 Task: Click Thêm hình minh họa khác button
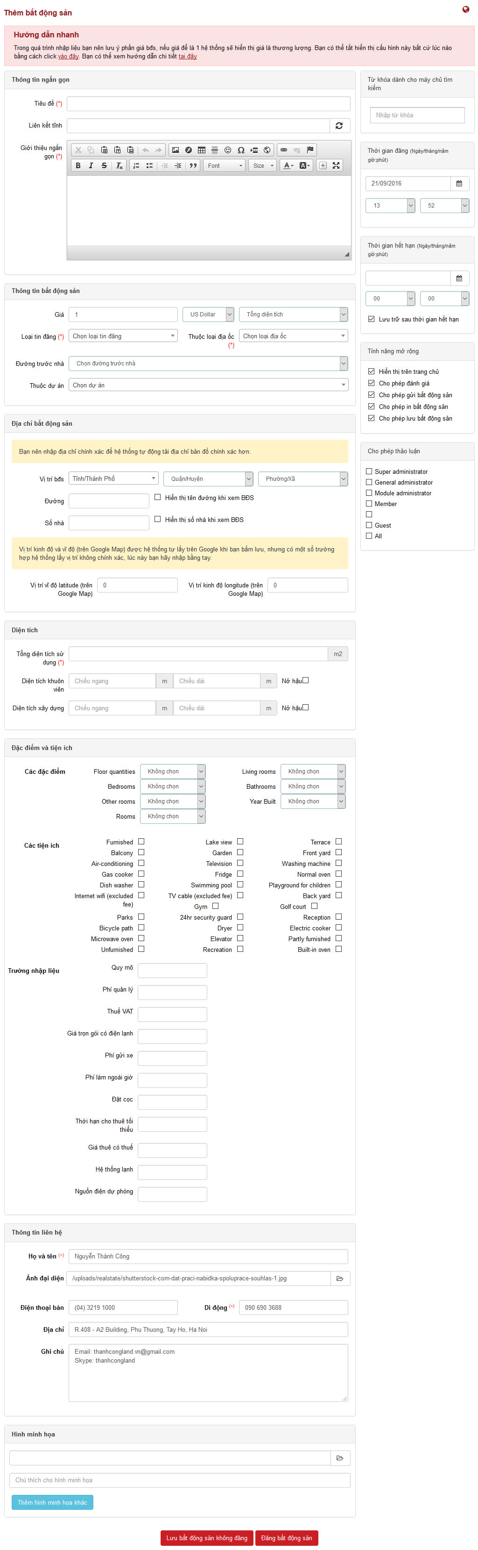tap(52, 1502)
